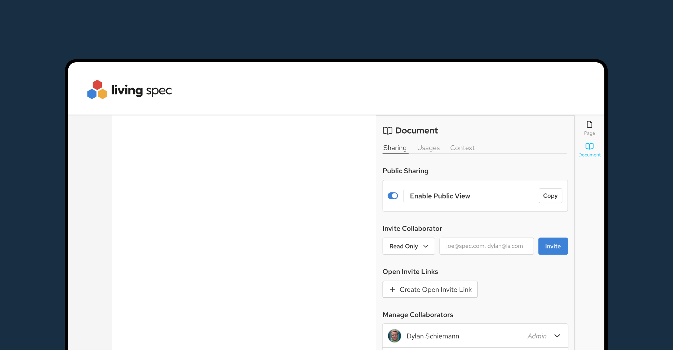The width and height of the screenshot is (673, 350).
Task: Select the Sharing tab
Action: point(395,148)
